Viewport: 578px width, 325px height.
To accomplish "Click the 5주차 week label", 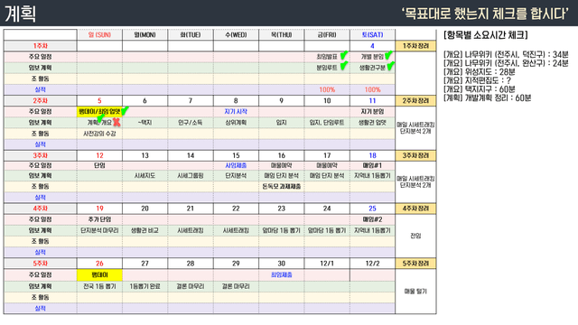I will 40,264.
